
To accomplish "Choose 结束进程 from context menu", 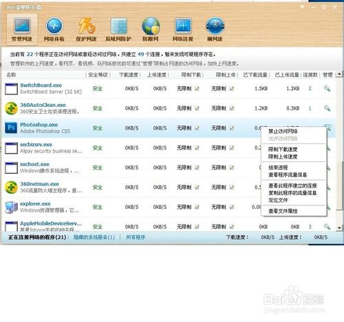I will [278, 168].
